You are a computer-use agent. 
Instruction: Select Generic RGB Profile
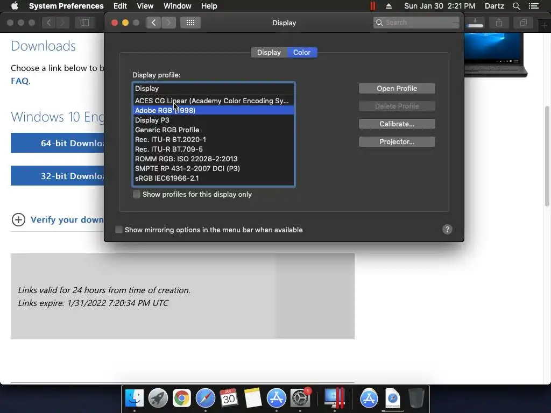click(214, 130)
